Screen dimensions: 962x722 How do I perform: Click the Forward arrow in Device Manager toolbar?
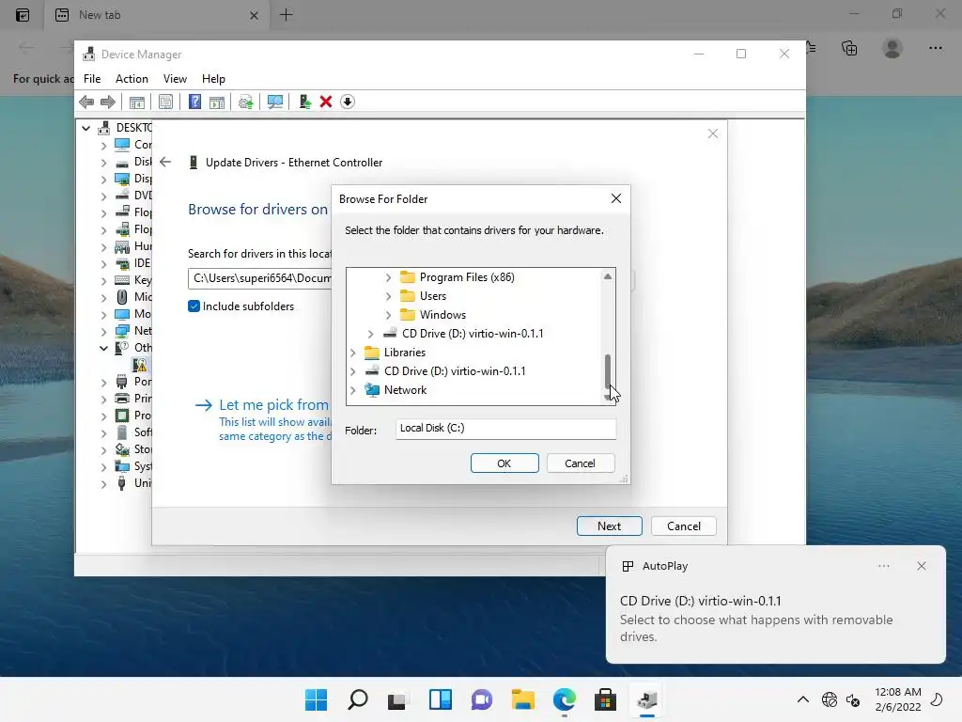(x=108, y=102)
